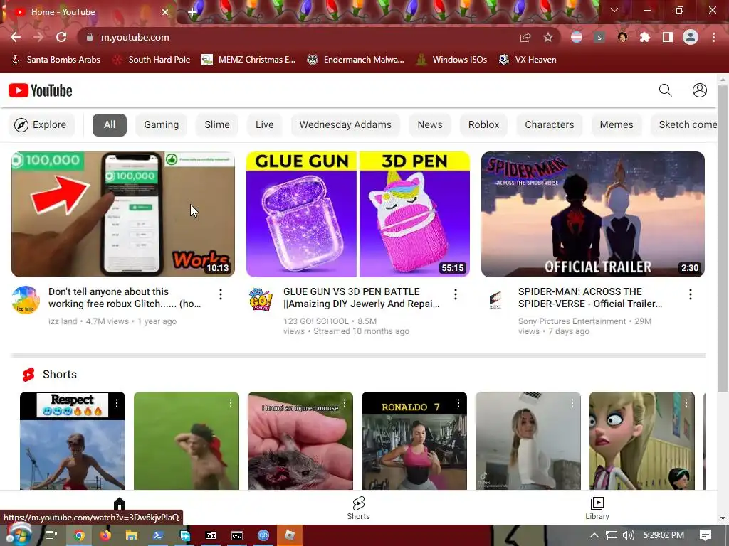Open YouTube search magnifier

click(666, 90)
